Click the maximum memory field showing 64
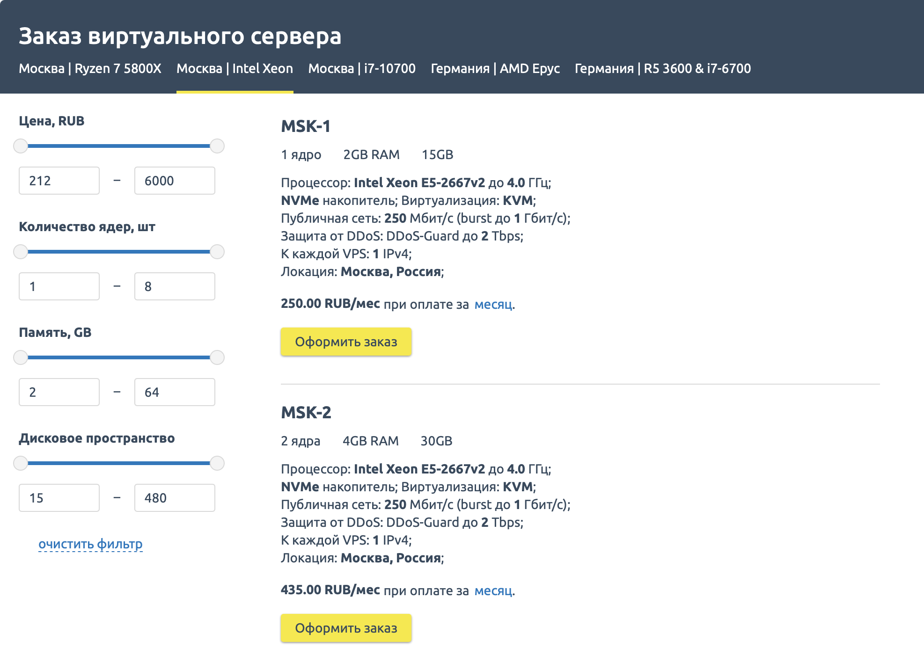Viewport: 924px width, 670px height. point(175,392)
